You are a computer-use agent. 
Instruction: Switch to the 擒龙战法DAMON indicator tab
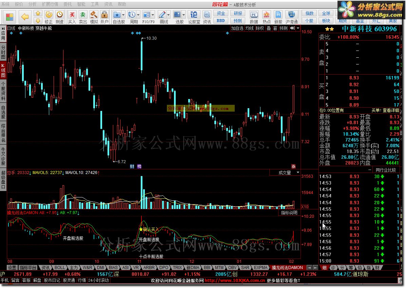[x=287, y=268]
